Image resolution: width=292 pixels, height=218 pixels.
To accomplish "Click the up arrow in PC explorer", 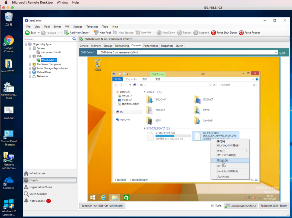I will pyautogui.click(x=130, y=85).
